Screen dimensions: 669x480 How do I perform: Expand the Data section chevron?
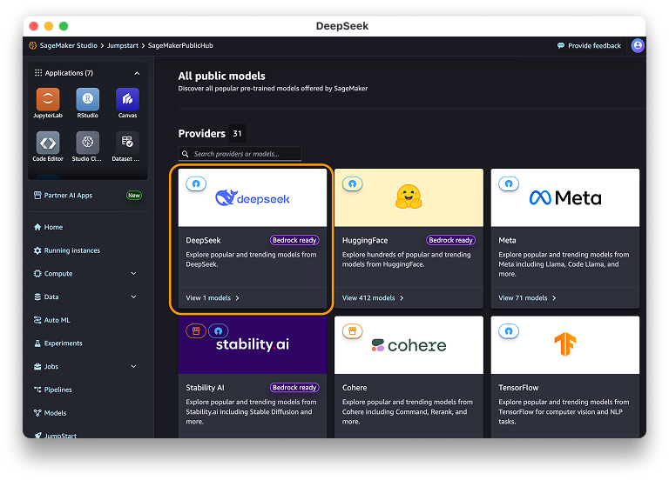point(133,297)
